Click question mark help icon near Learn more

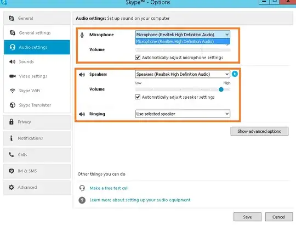coord(82,200)
